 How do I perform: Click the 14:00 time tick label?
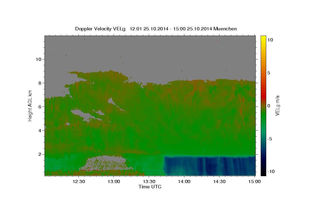(x=184, y=181)
